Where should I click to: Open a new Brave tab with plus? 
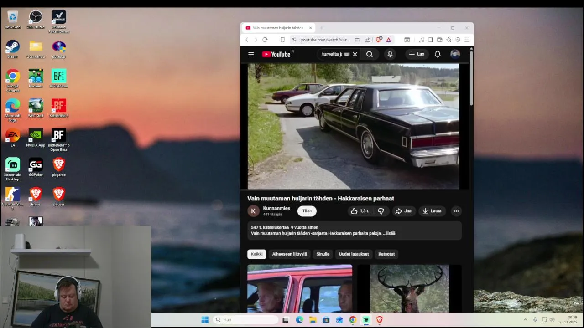pyautogui.click(x=321, y=28)
